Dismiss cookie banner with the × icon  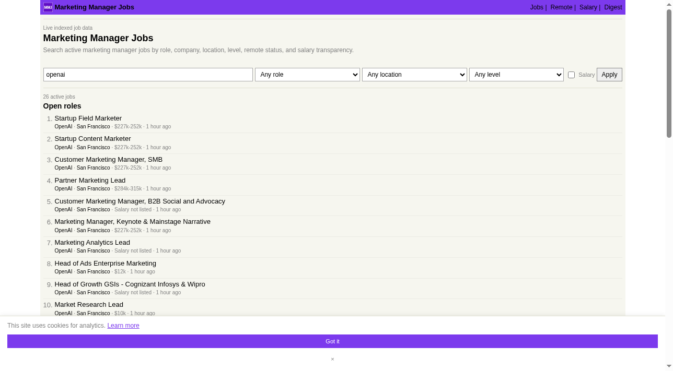(332, 359)
